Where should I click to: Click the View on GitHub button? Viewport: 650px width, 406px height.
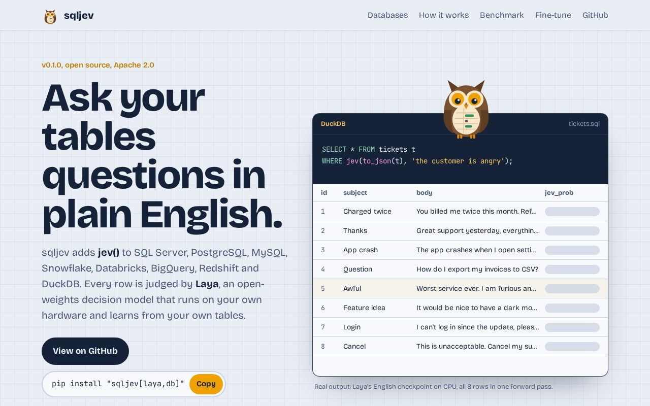click(x=85, y=351)
